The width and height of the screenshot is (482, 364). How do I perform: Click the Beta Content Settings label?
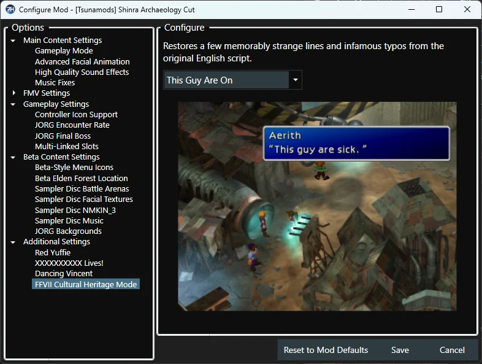[61, 157]
